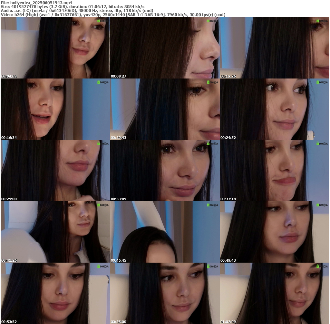Select the frame at 00:08:27
The image size is (330, 324).
[165, 48]
